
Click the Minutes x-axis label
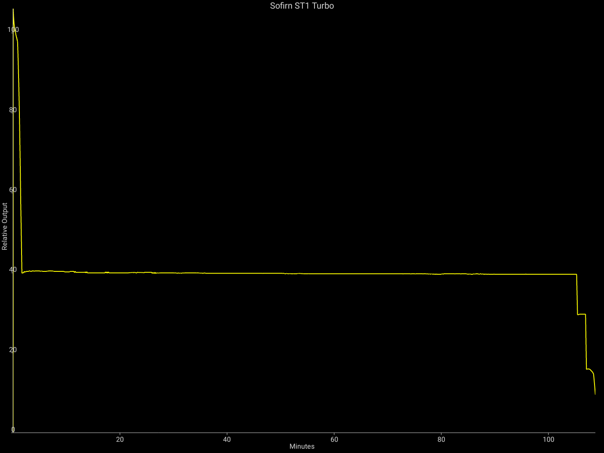point(302,446)
